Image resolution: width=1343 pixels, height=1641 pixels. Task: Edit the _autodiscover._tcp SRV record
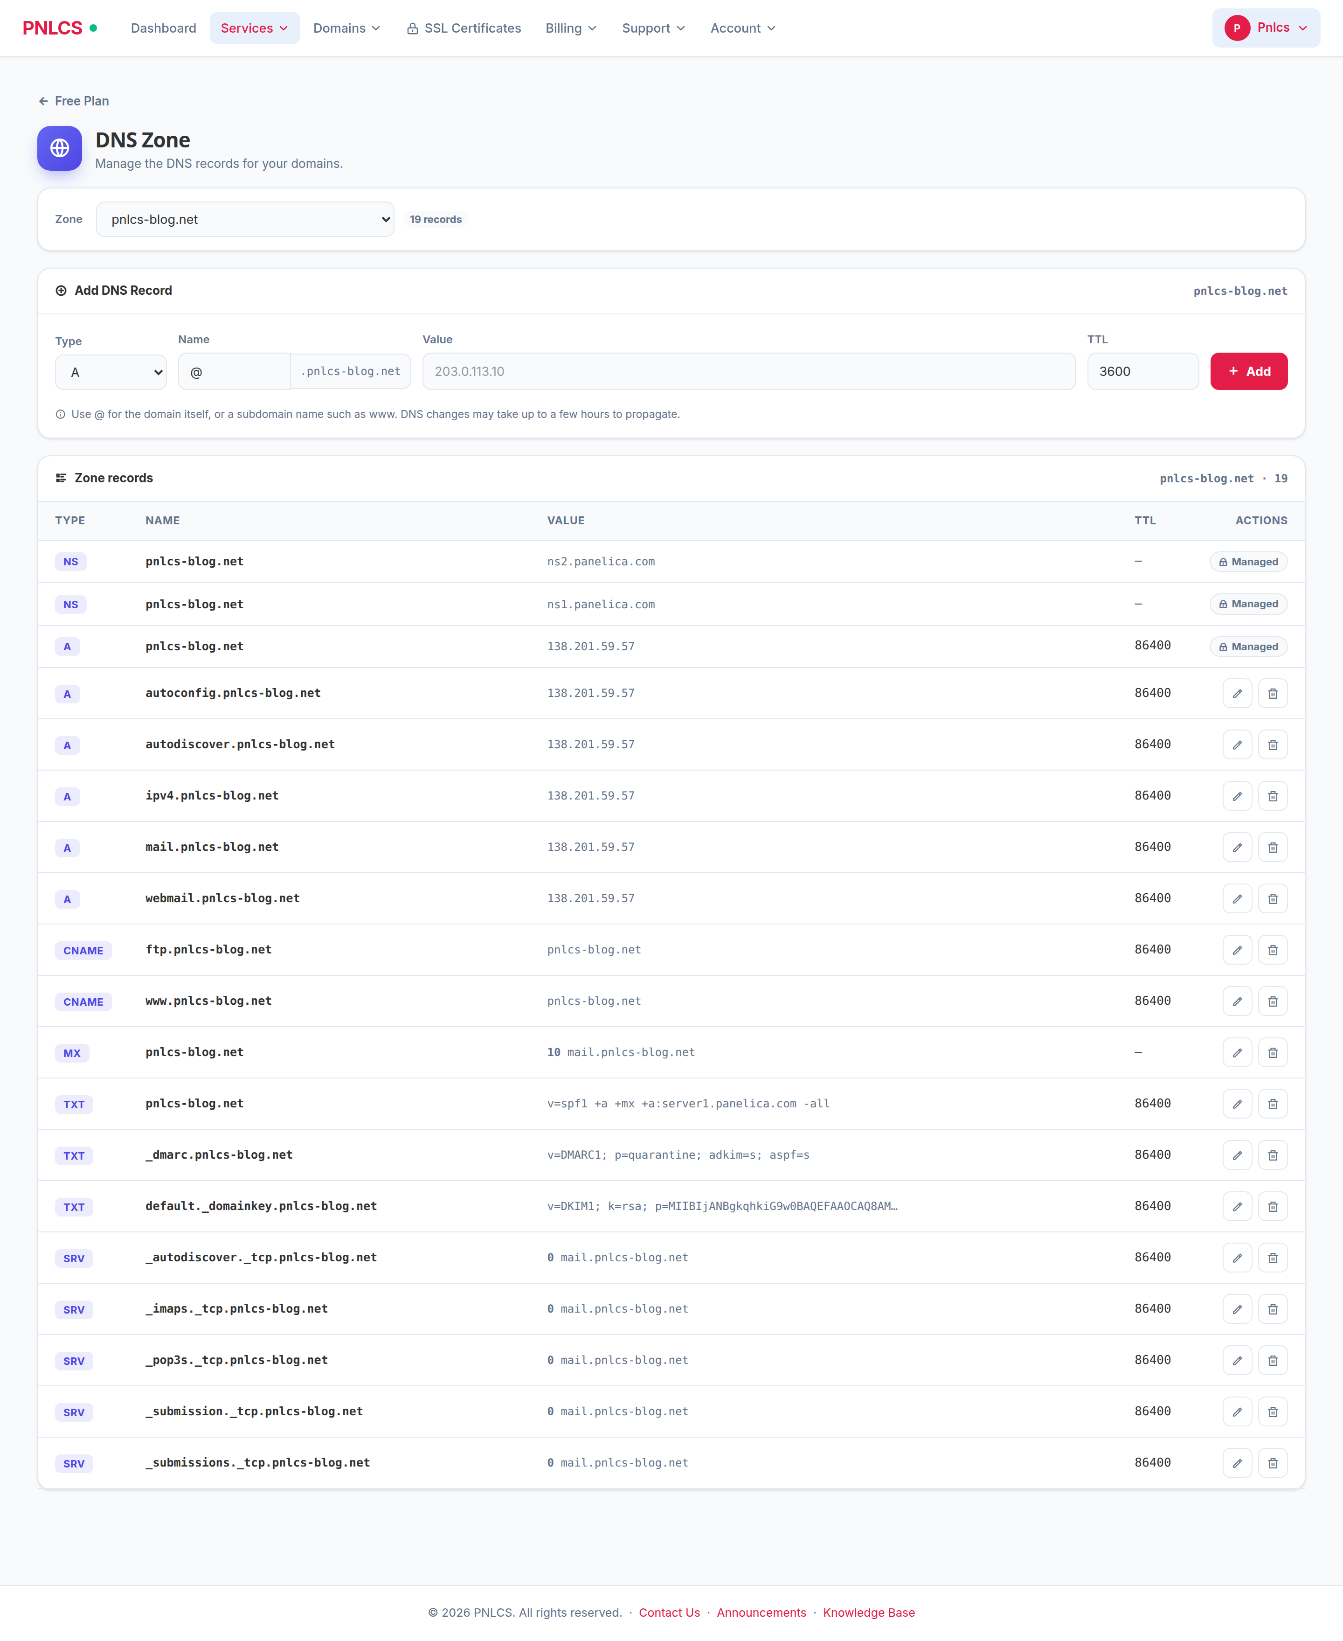click(1237, 1258)
